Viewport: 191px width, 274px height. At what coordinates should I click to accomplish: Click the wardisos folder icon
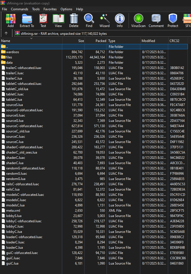pos(3,52)
